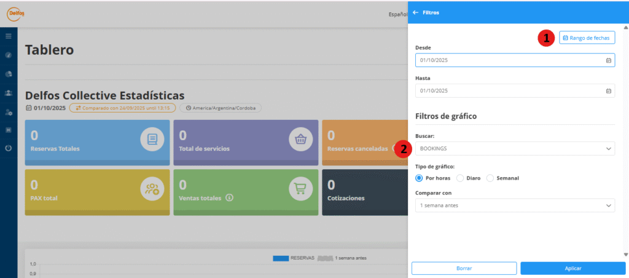
Task: Click the blue RESERVAS legend swatch
Action: pos(281,258)
